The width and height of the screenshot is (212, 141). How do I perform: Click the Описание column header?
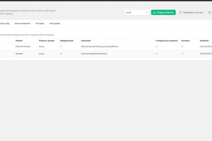(x=86, y=41)
